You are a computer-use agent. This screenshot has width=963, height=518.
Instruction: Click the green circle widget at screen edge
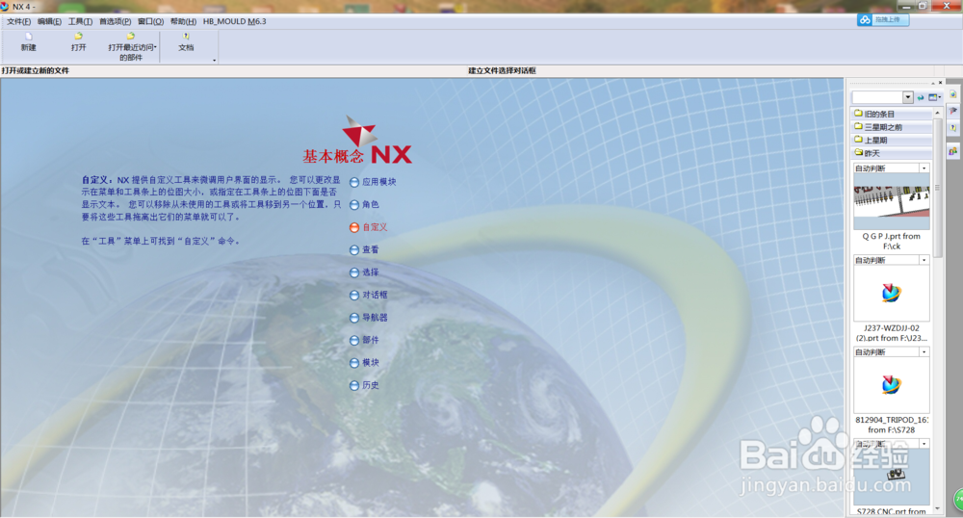[x=958, y=501]
